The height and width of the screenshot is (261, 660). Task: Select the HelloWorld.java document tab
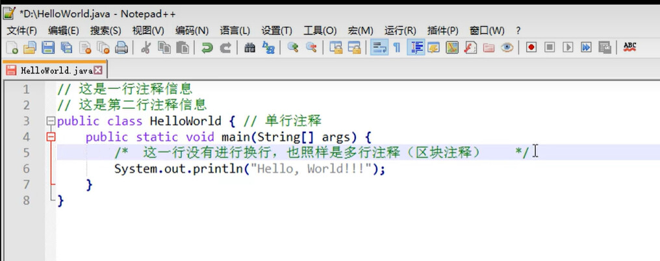click(x=55, y=70)
